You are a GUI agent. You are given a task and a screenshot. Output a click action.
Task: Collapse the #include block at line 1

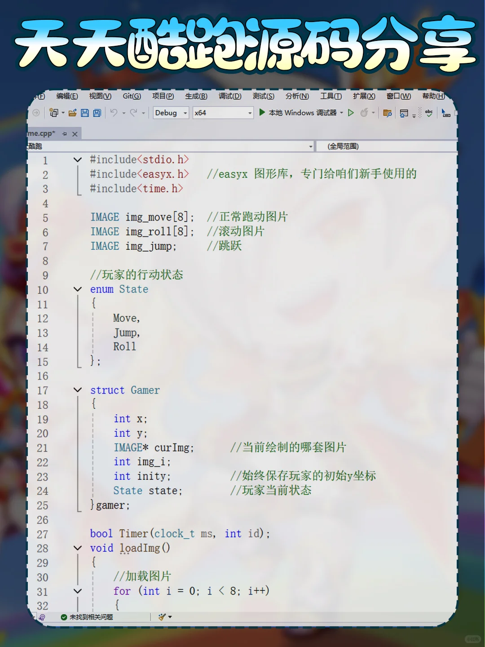pos(78,160)
